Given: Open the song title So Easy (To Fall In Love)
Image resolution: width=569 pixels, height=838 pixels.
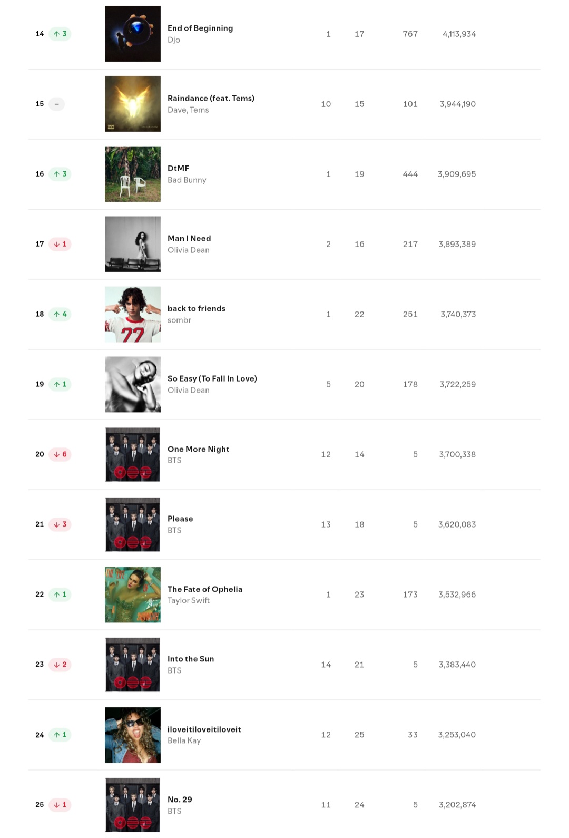Looking at the screenshot, I should tap(212, 378).
